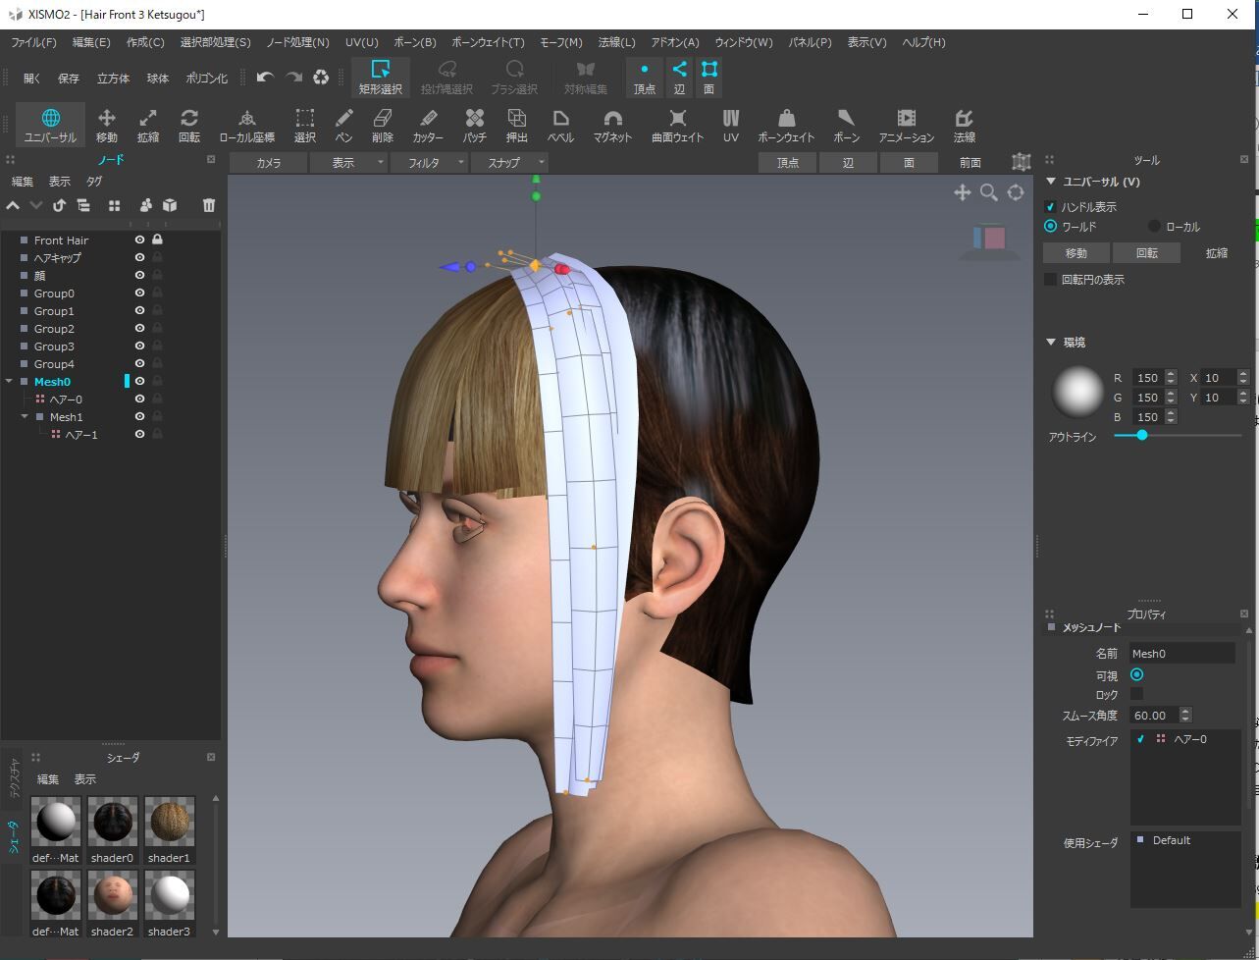This screenshot has width=1259, height=960.
Task: Open the UV tool in toolbar
Action: coord(731,126)
